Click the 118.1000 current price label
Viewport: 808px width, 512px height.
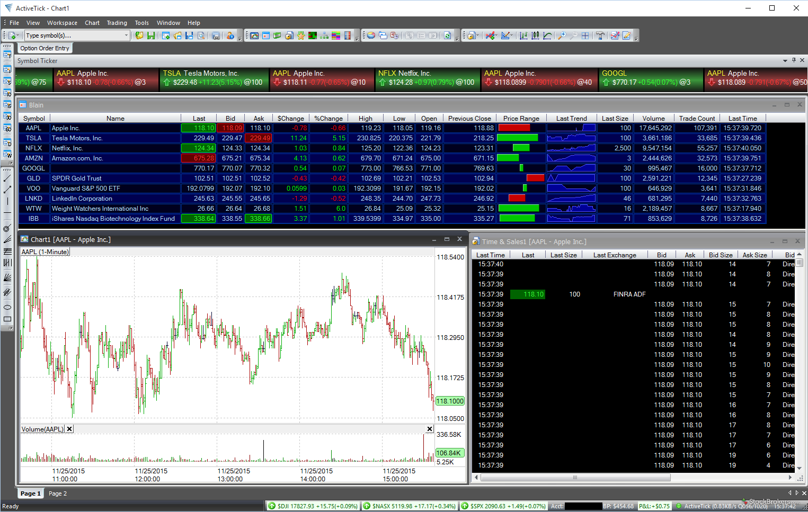[x=450, y=401]
